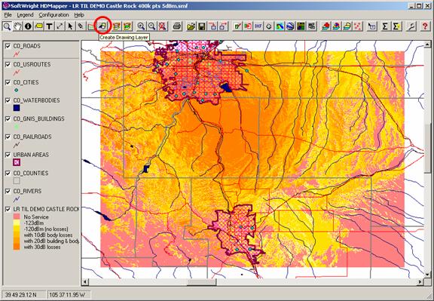434x301 pixels.
Task: Select the T text tool
Action: coord(49,26)
